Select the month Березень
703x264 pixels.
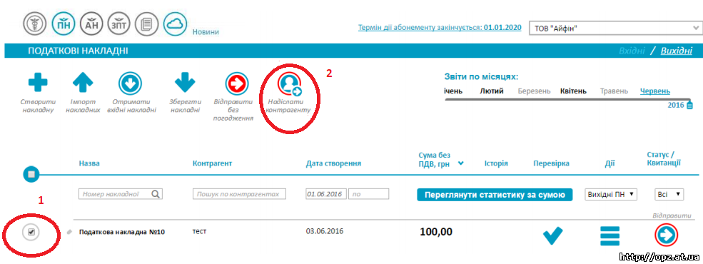(x=534, y=91)
